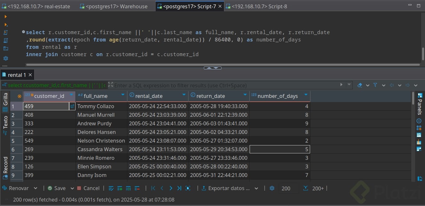425x206 pixels.
Task: Click the add row icon
Action: point(120,188)
